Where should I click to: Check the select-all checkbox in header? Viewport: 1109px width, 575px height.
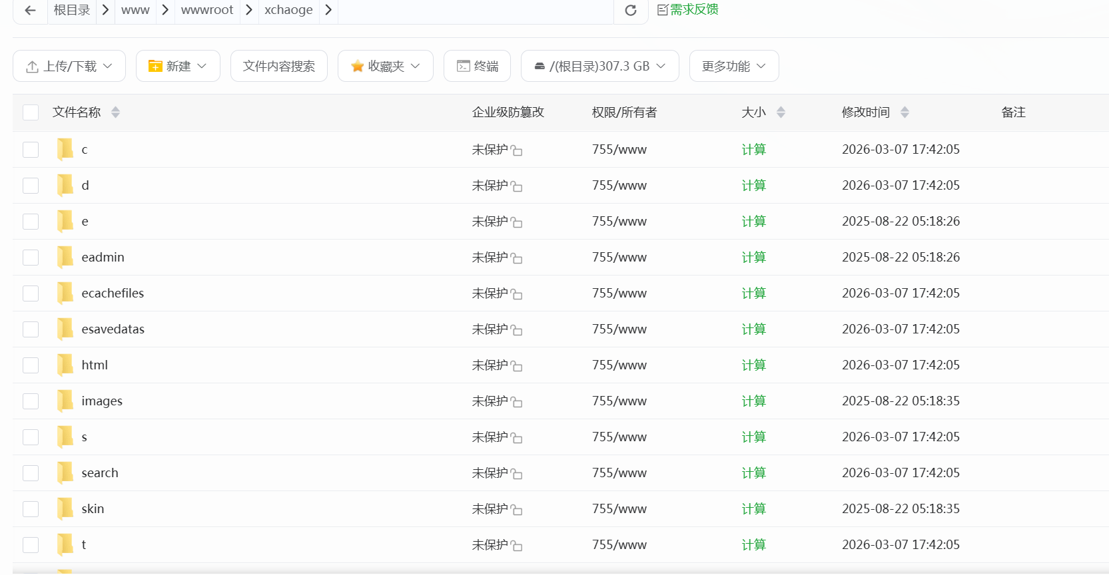tap(31, 112)
